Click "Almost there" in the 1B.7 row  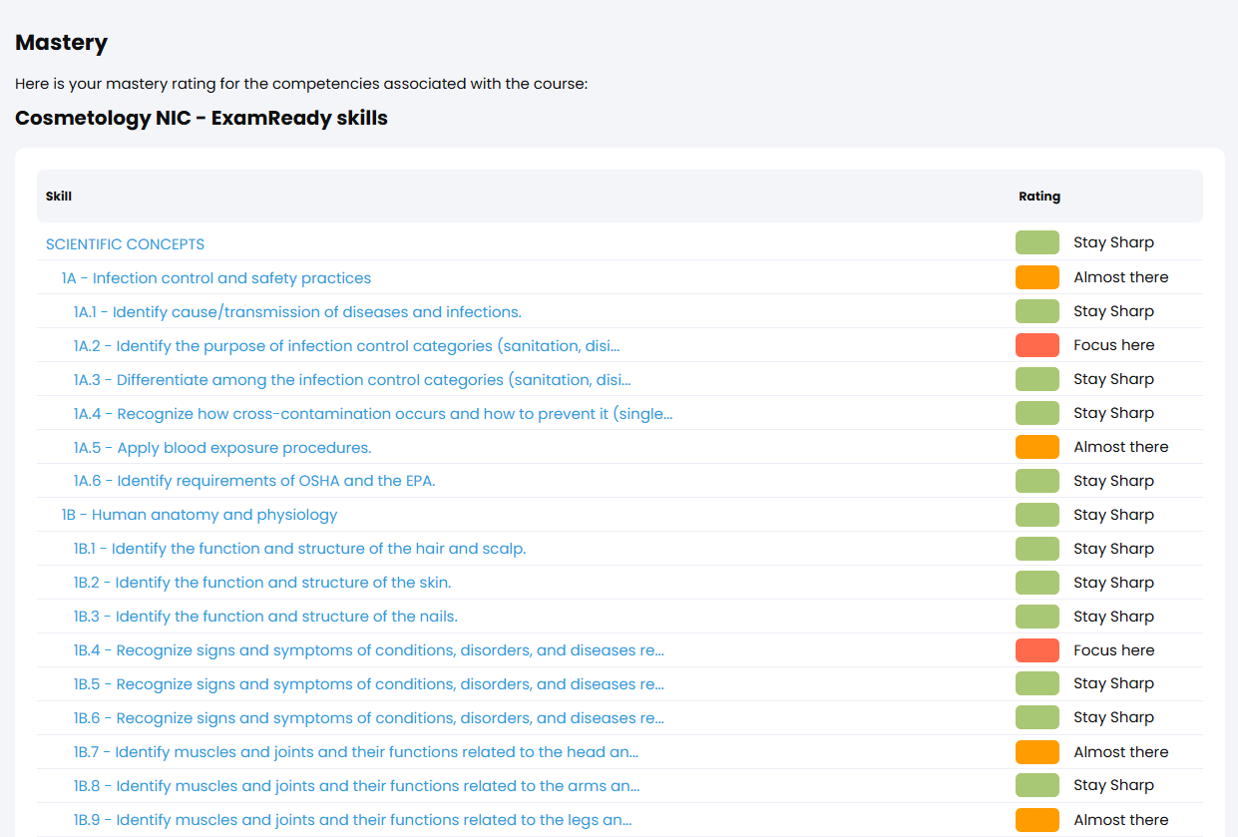[x=1121, y=752]
